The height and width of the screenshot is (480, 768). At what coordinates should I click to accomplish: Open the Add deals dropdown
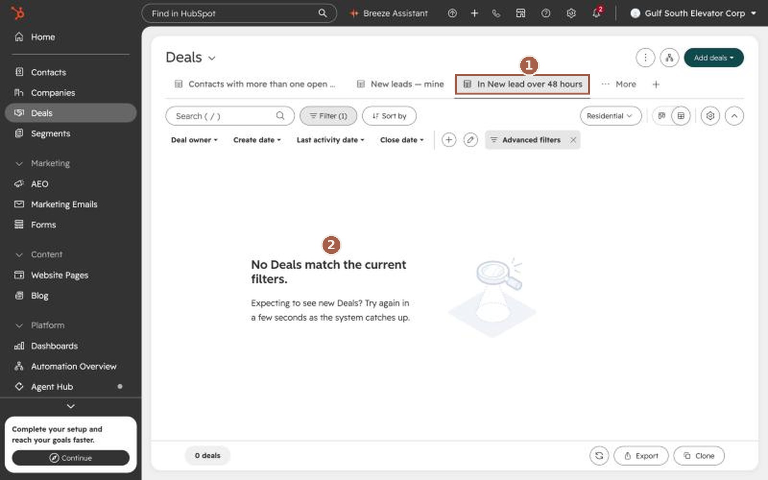pyautogui.click(x=714, y=58)
